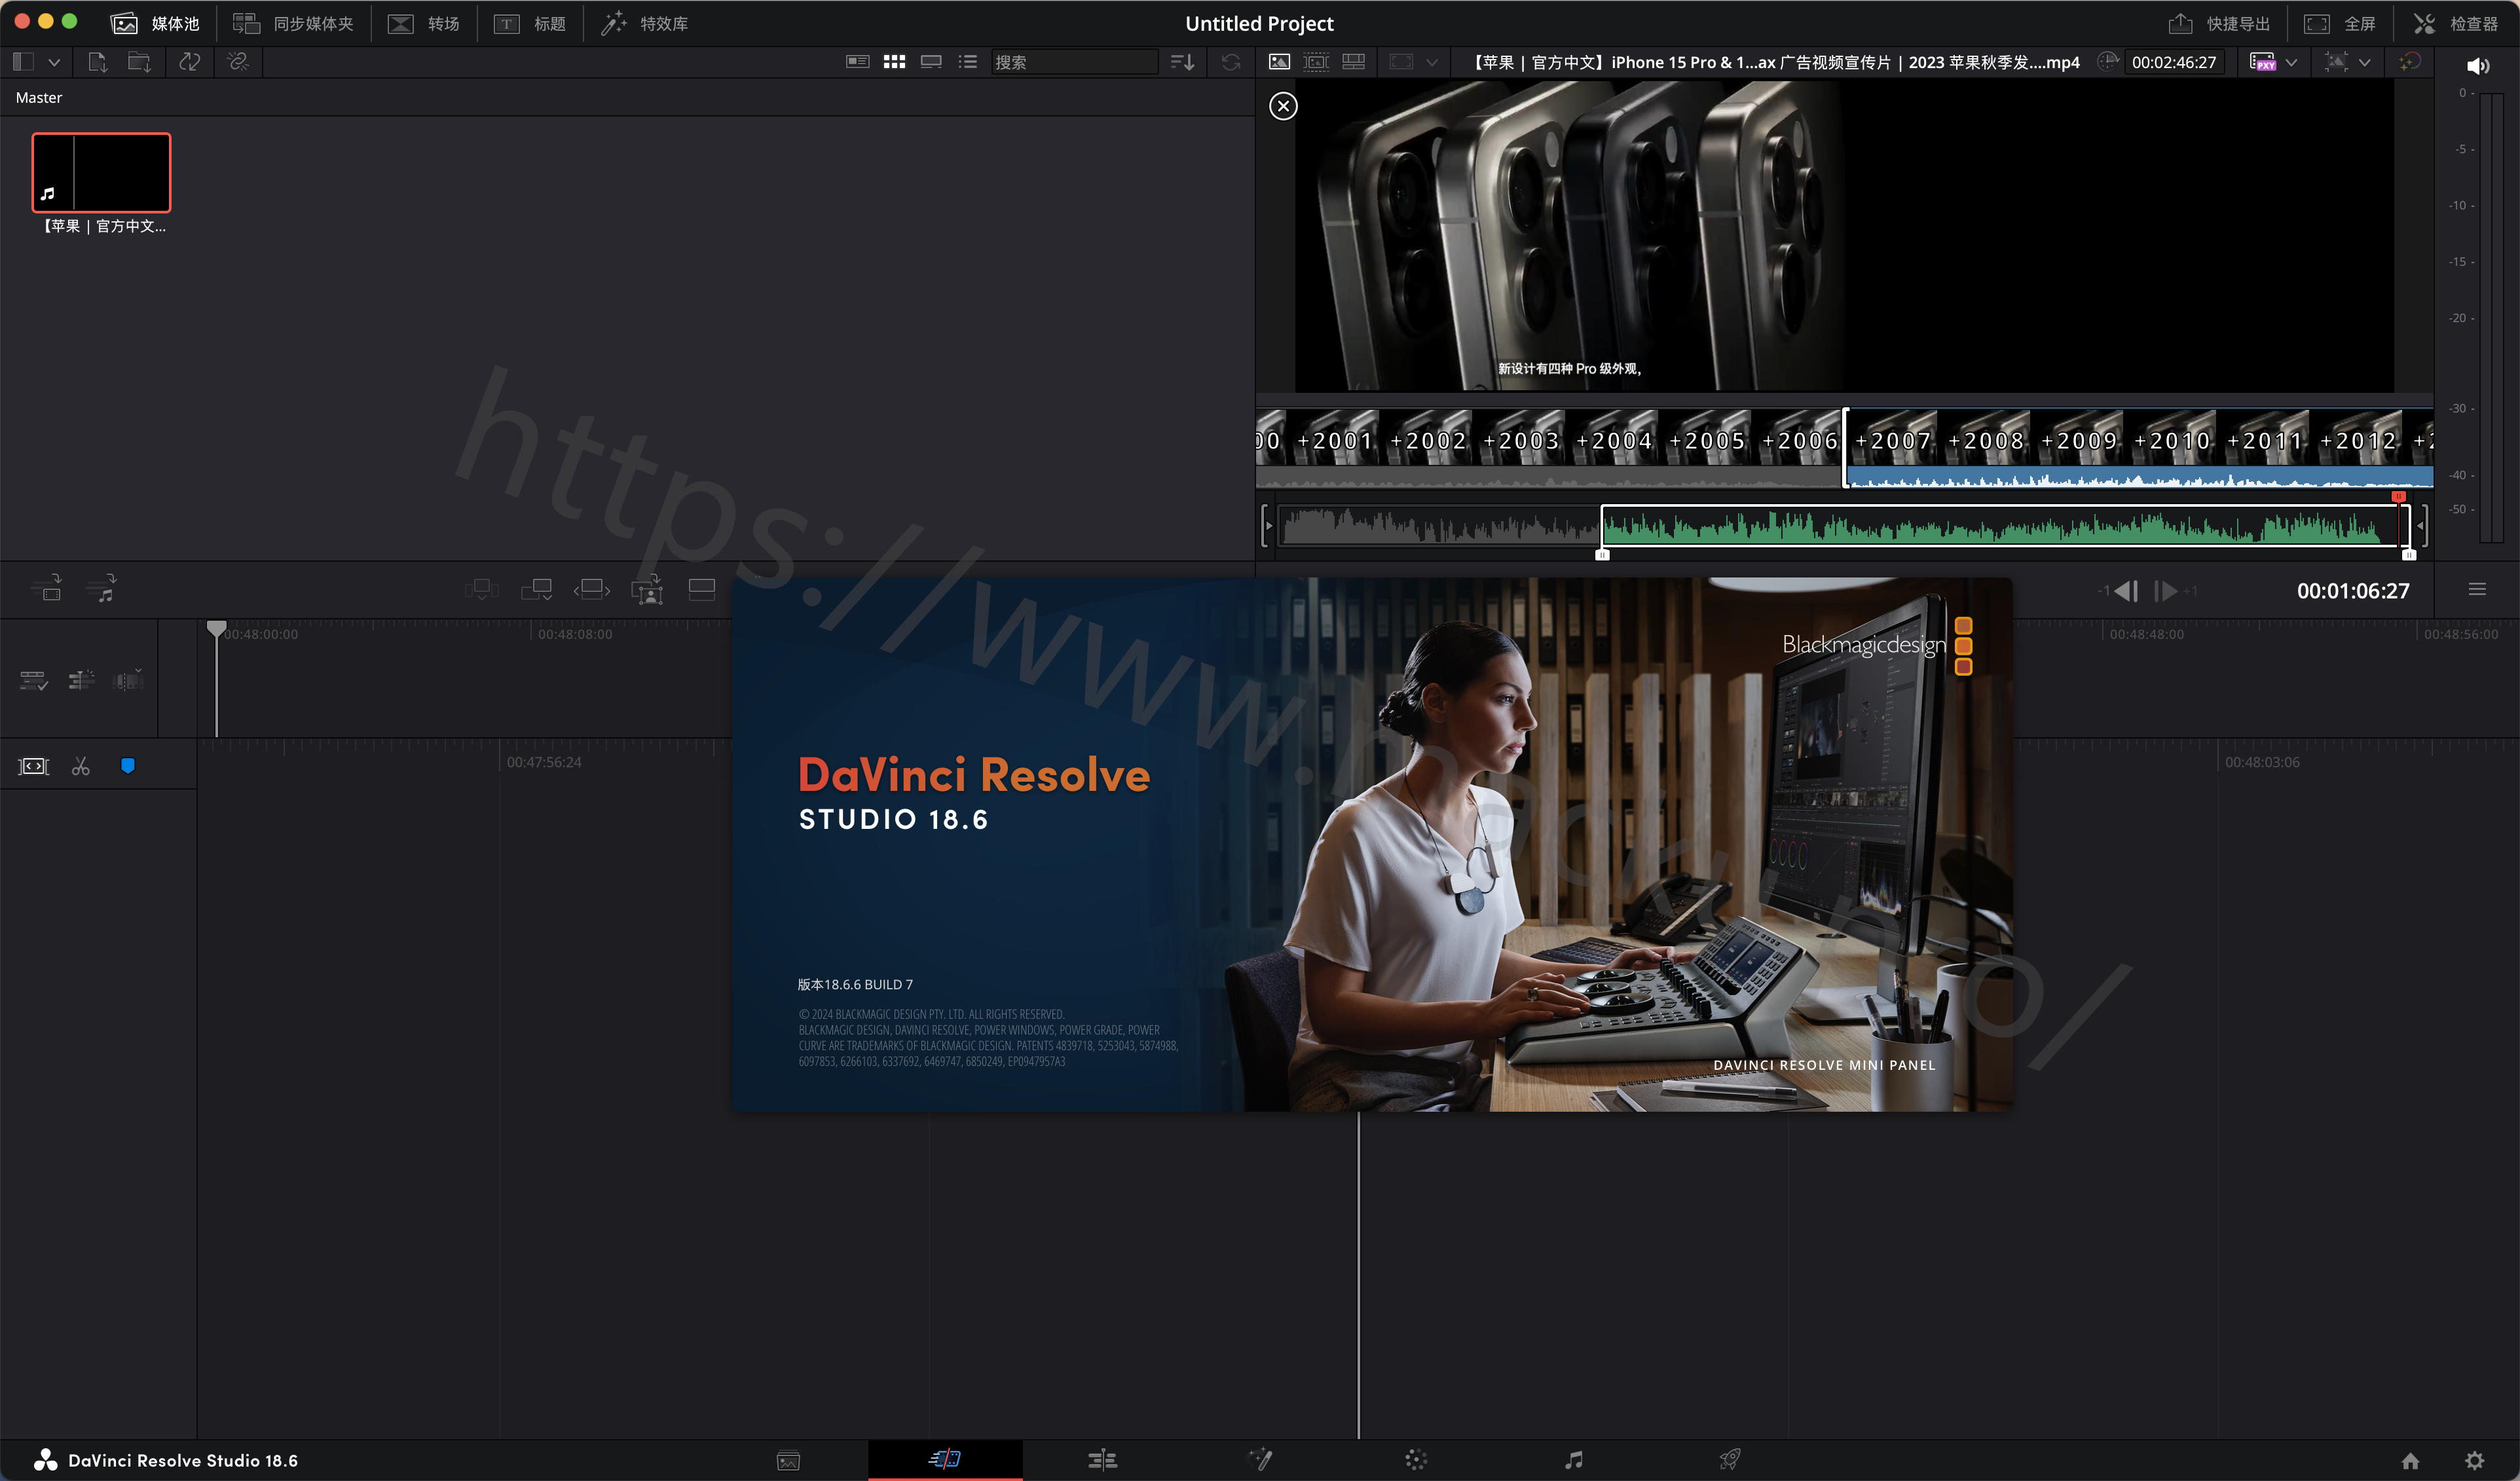This screenshot has width=2520, height=1481.
Task: Click the blue marker icon
Action: coord(128,766)
